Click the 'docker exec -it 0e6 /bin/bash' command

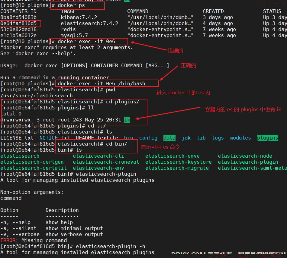pos(102,83)
